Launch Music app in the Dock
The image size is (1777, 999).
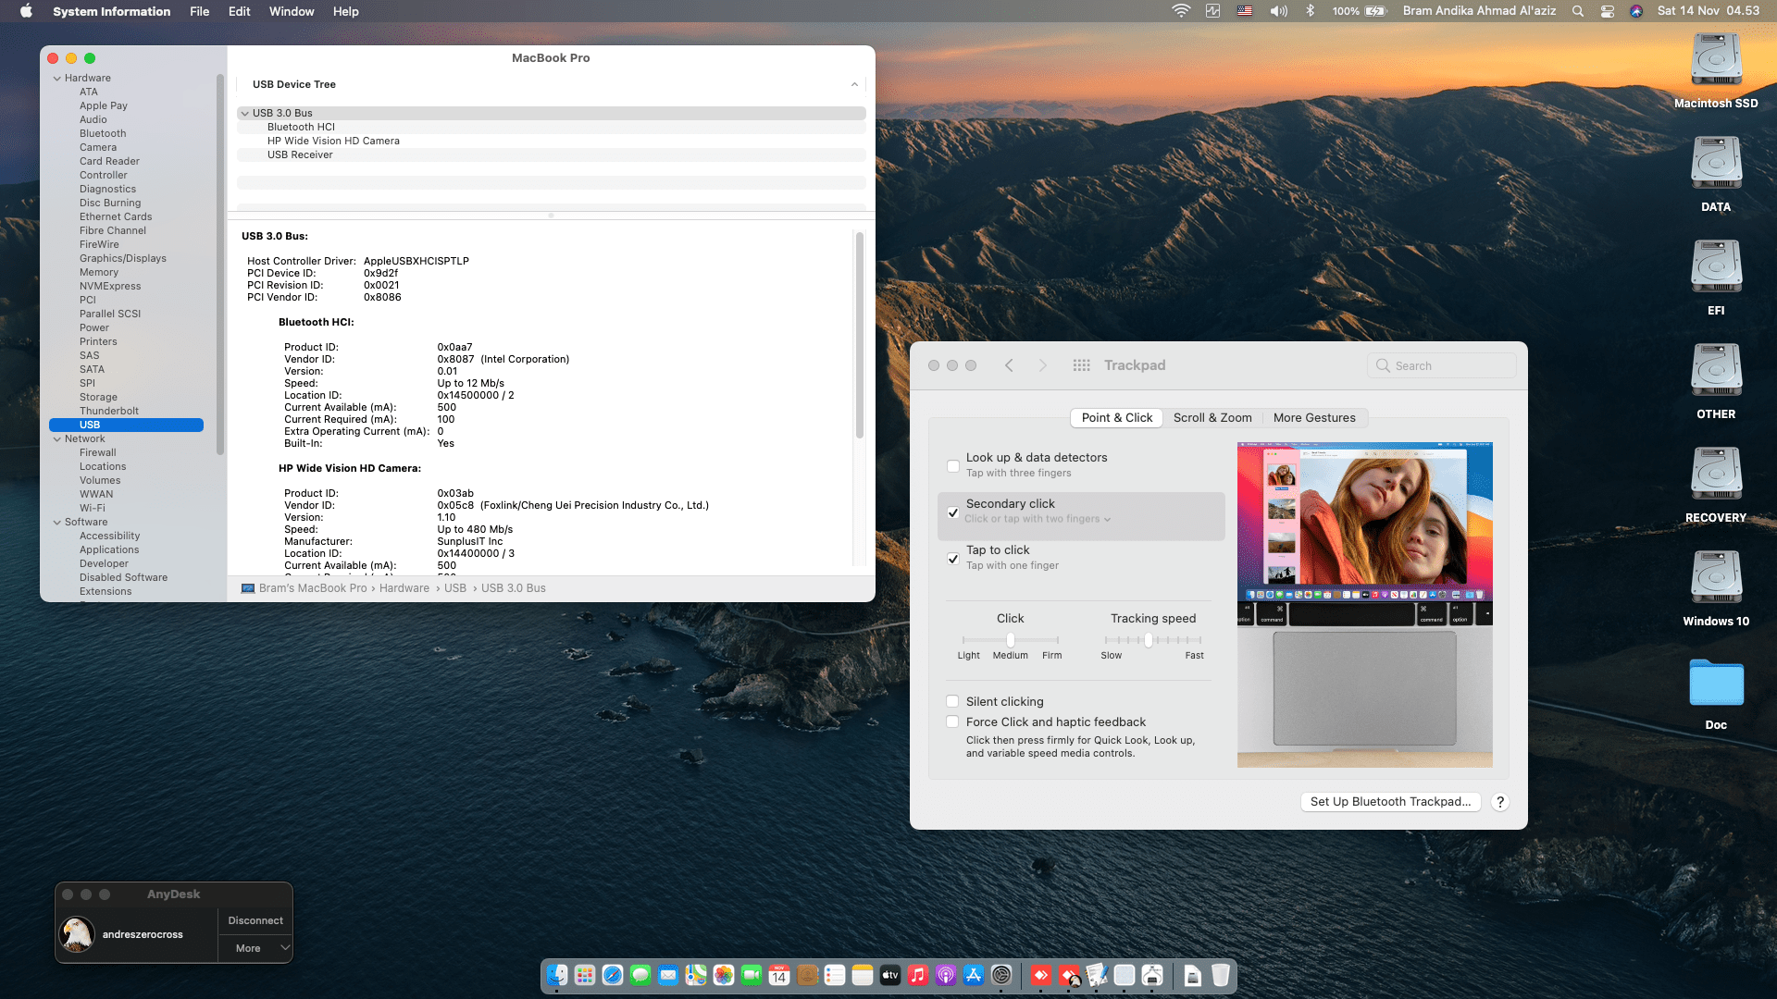click(x=918, y=975)
